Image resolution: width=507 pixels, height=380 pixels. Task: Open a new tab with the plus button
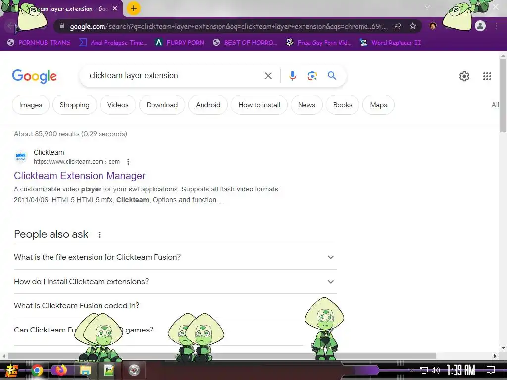134,9
